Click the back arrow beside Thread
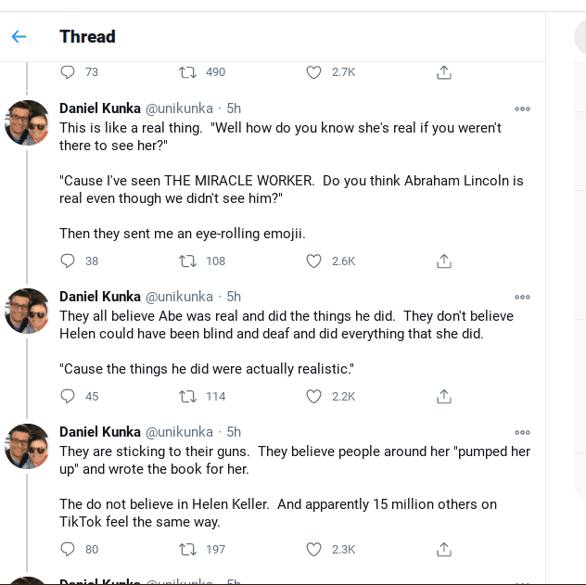586x585 pixels. tap(19, 37)
